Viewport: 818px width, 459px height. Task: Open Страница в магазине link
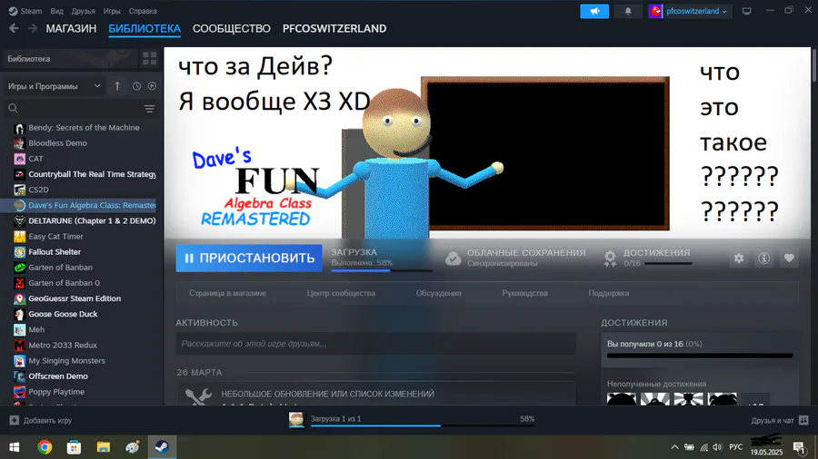pos(227,294)
